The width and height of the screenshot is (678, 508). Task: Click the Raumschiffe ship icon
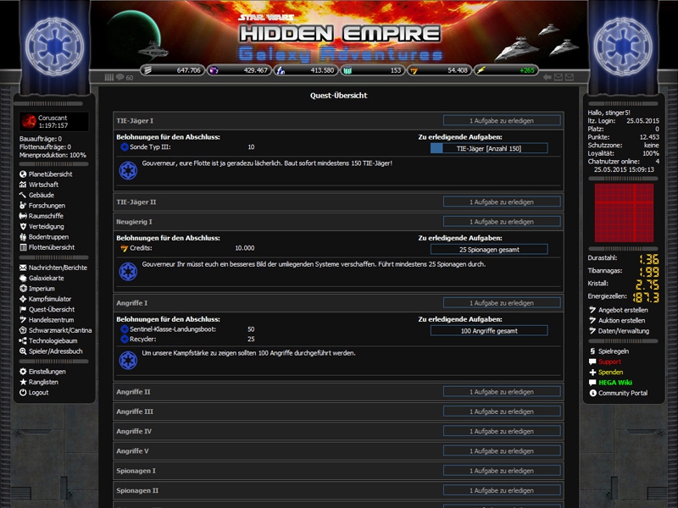23,216
